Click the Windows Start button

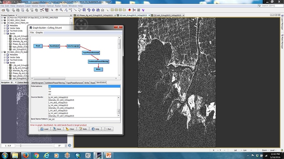point(5,155)
